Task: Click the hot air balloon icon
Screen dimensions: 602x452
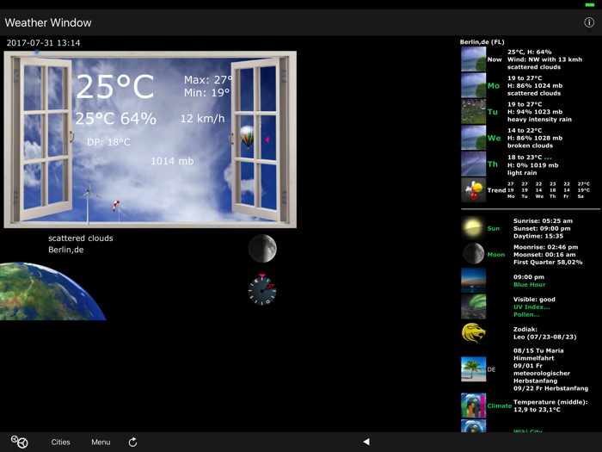Action: (x=248, y=137)
